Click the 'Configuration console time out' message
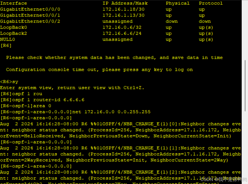 pyautogui.click(x=99, y=70)
